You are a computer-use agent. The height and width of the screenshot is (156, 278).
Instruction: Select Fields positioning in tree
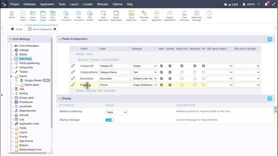tap(29, 63)
